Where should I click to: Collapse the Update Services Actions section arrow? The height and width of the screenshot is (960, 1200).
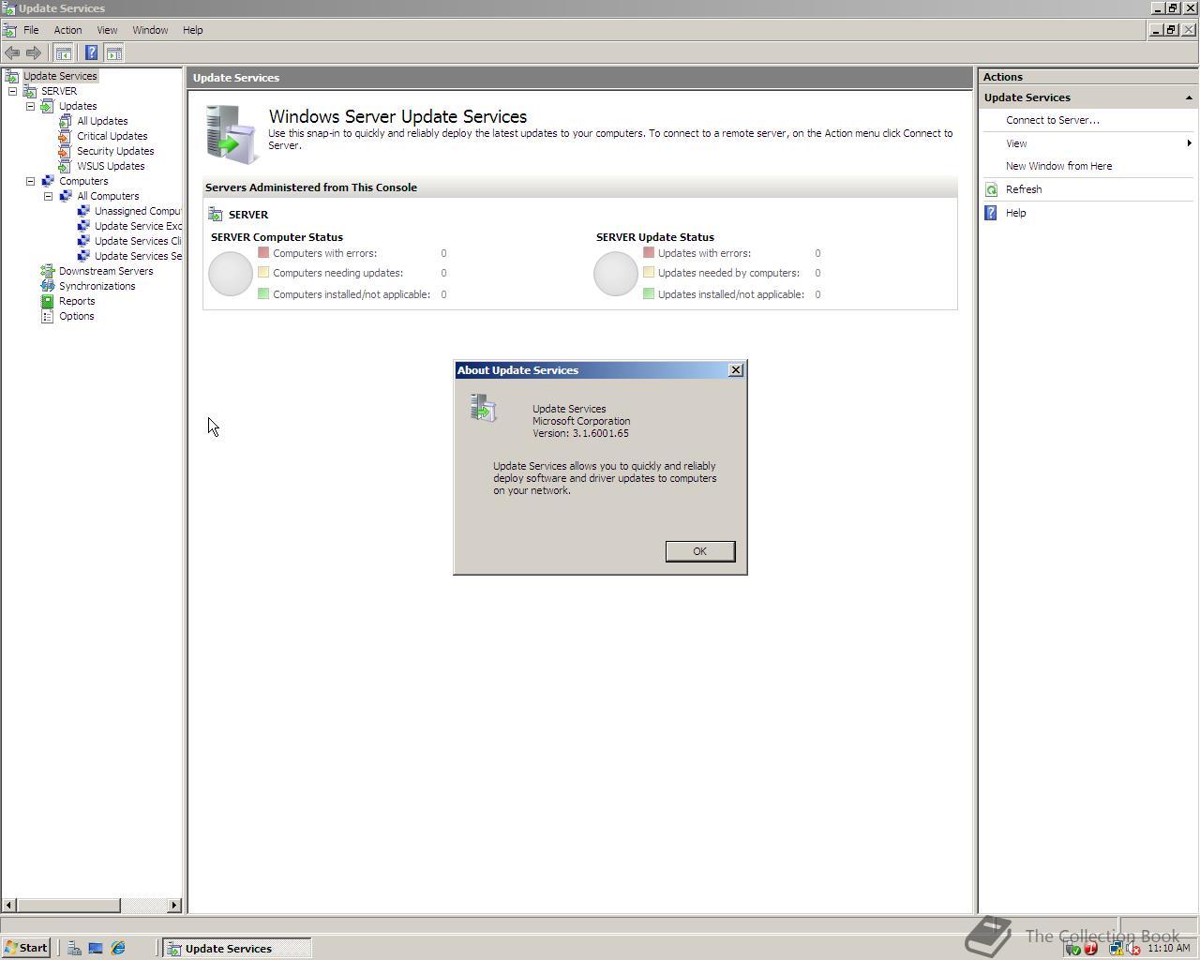1189,97
